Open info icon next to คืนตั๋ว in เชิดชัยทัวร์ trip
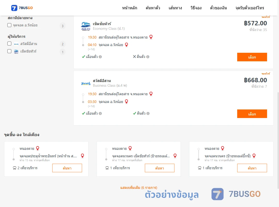279x207 pixels. pos(148,57)
